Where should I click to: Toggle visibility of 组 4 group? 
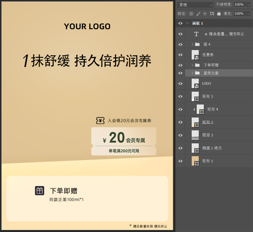(180, 44)
